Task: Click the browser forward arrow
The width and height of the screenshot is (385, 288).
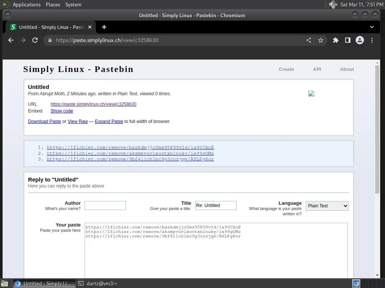Action: (23, 40)
